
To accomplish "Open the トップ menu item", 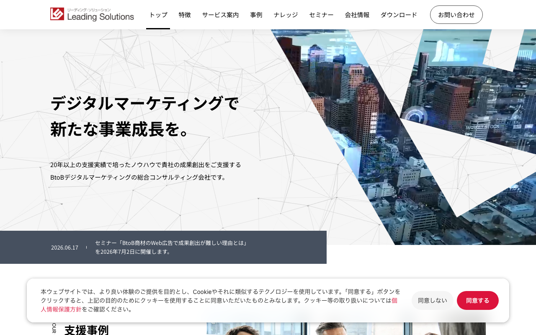I will click(x=158, y=15).
